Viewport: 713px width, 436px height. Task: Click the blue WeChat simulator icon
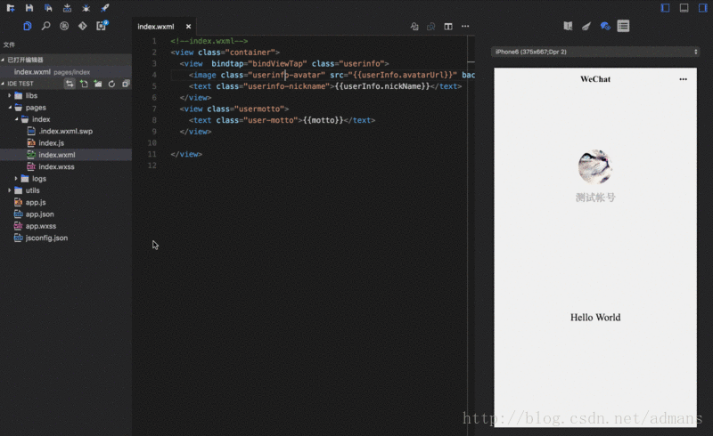click(605, 26)
